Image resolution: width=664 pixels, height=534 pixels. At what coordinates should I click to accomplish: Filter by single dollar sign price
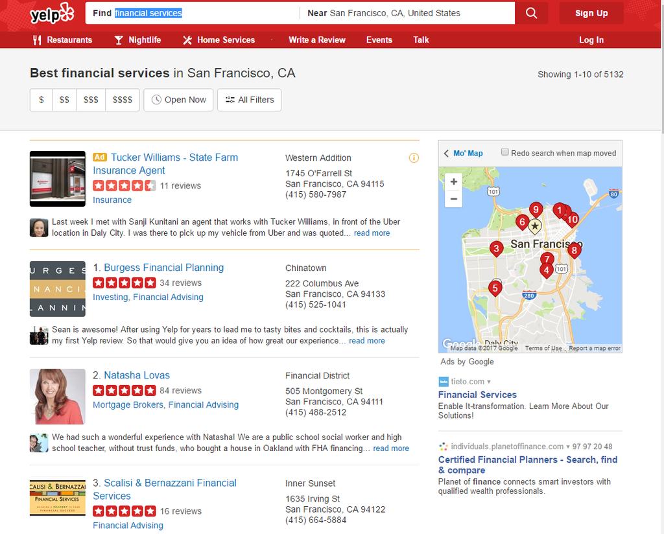41,100
